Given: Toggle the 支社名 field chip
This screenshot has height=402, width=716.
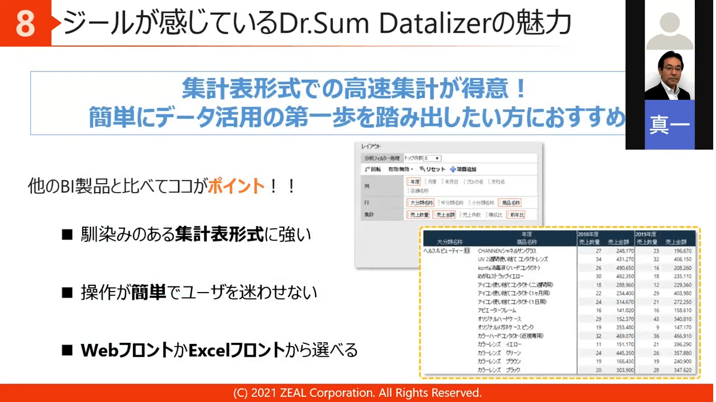Looking at the screenshot, I should coord(497,181).
